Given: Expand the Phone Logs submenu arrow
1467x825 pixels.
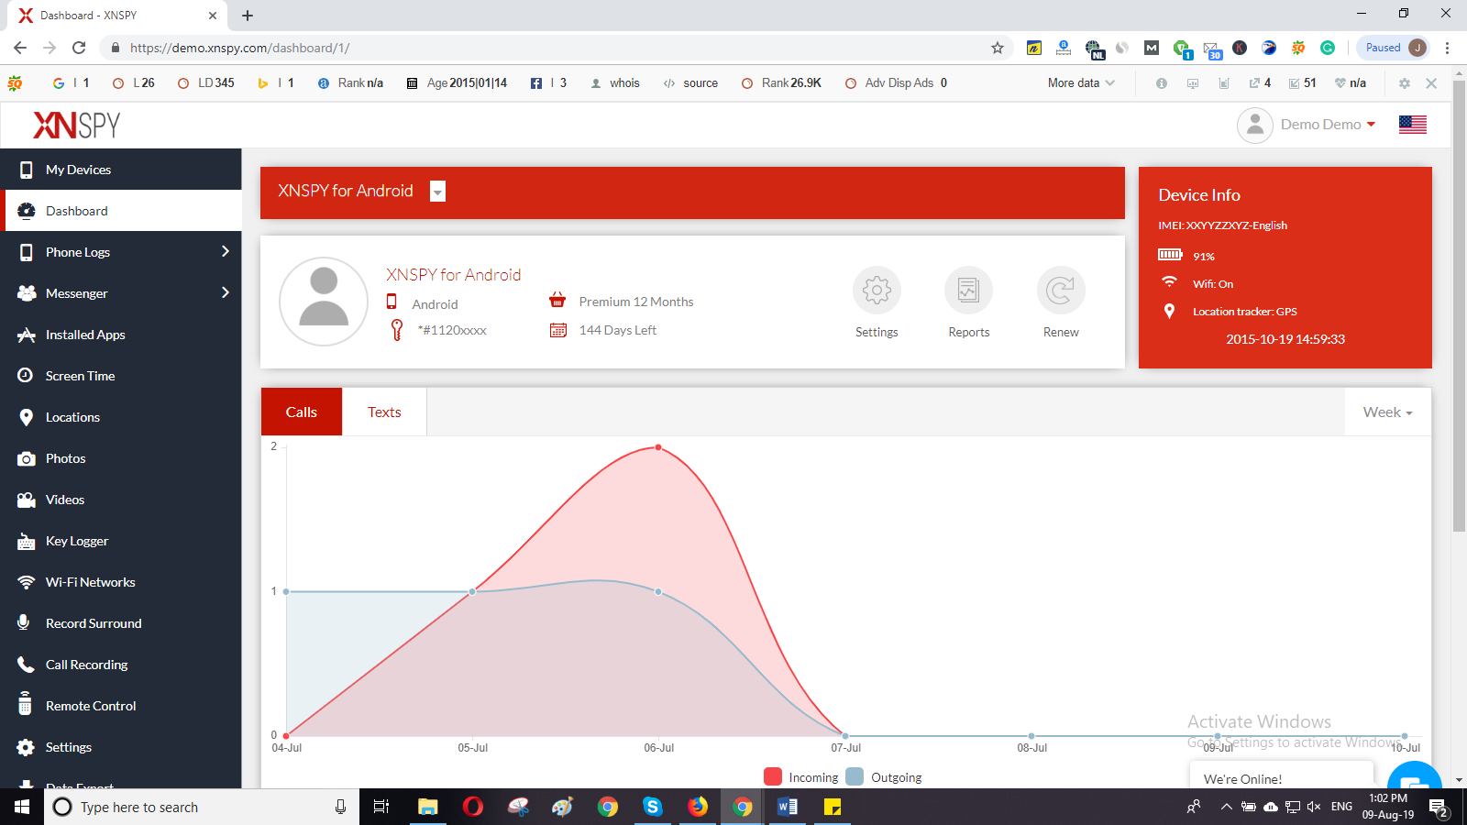Looking at the screenshot, I should pyautogui.click(x=225, y=251).
